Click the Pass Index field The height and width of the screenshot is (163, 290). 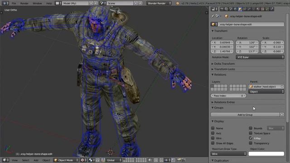pyautogui.click(x=228, y=96)
